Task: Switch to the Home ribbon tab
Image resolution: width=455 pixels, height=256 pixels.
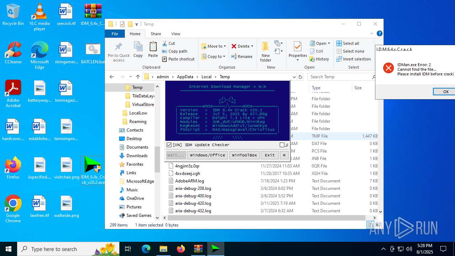Action: tap(135, 34)
